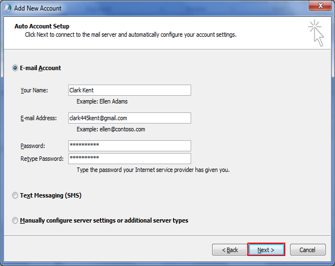335x266 pixels.
Task: Click the 'Retype Password:' label
Action: [42, 159]
